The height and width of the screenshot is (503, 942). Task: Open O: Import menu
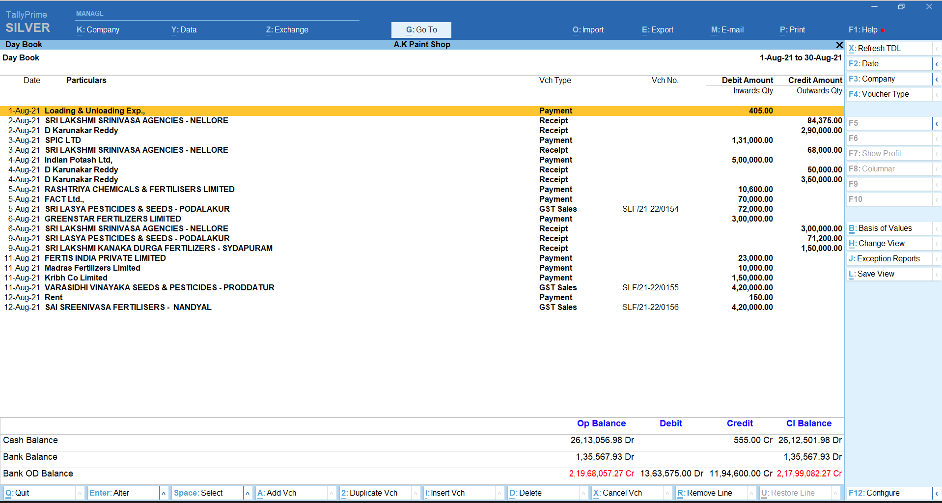[x=588, y=30]
